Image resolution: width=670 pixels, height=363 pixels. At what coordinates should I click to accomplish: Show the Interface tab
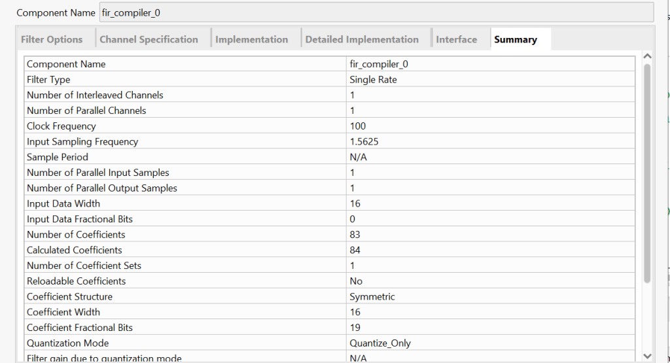pyautogui.click(x=456, y=40)
